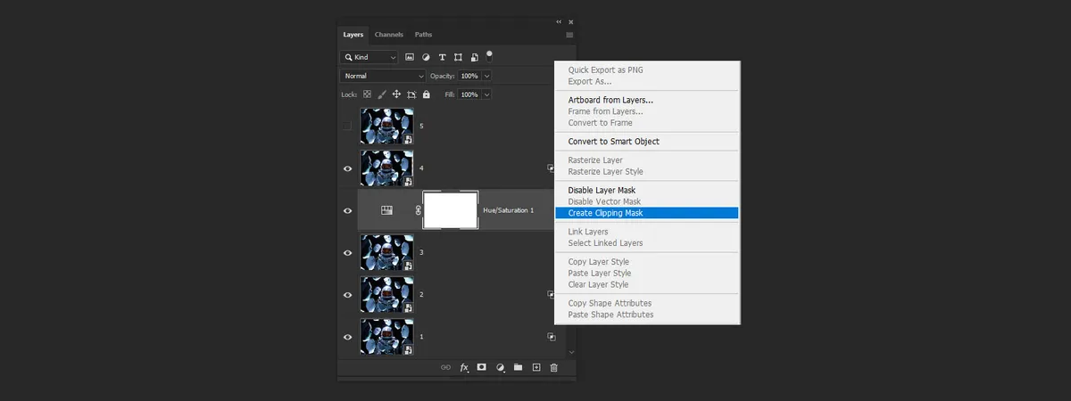1071x401 pixels.
Task: Filter layers by shape layers icon
Action: point(459,57)
